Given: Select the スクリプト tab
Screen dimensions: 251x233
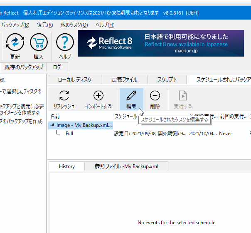Looking at the screenshot, I should point(167,79).
